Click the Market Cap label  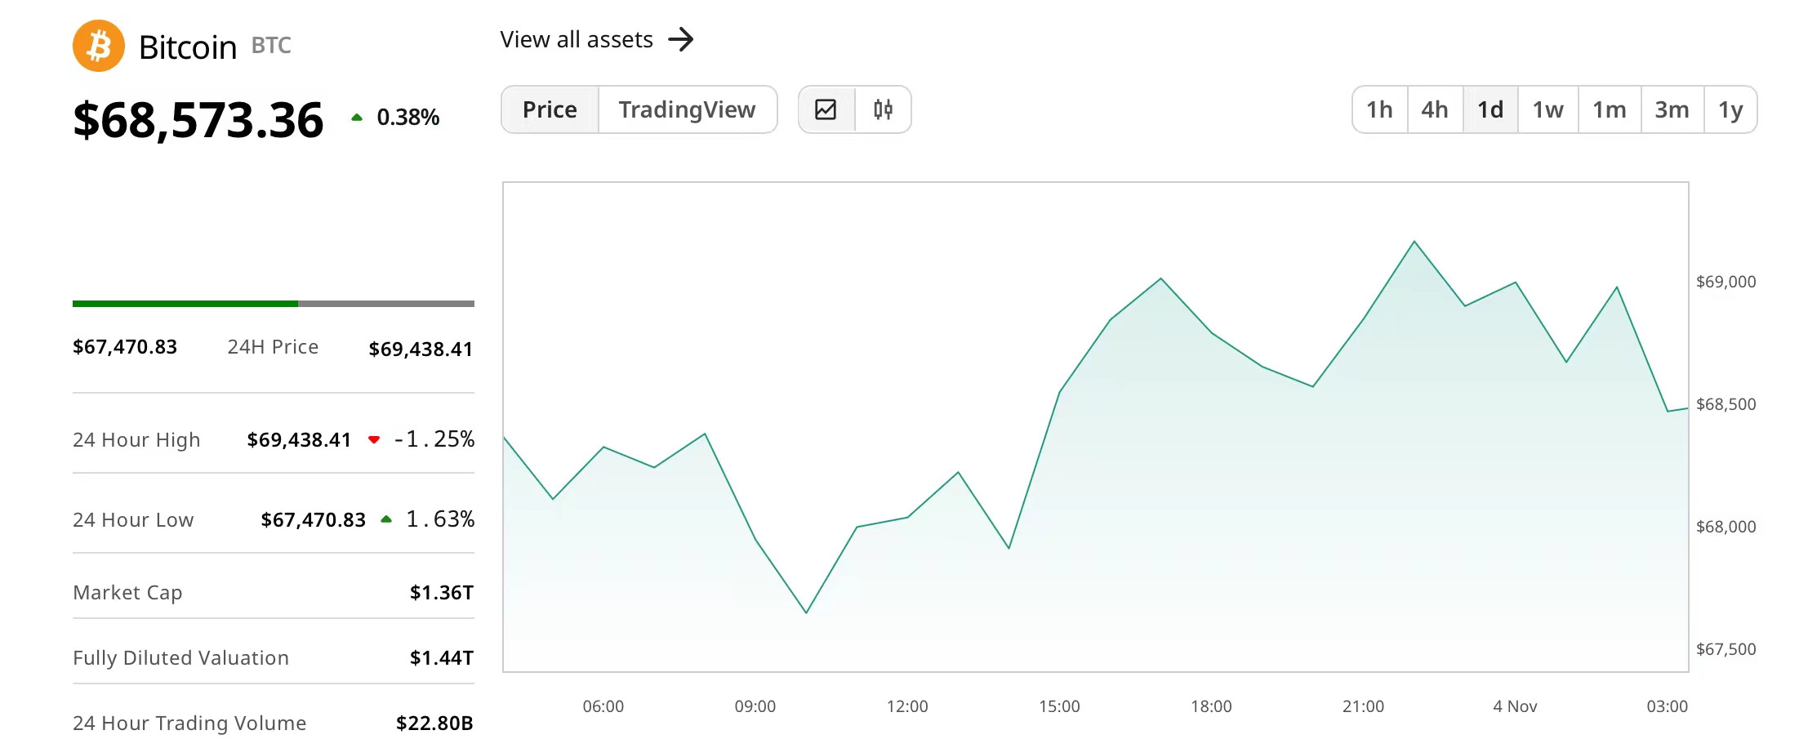127,593
